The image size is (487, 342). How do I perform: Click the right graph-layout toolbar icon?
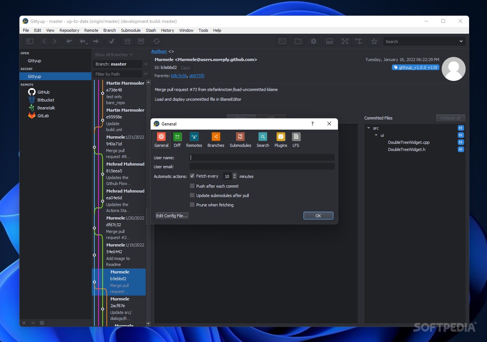(359, 41)
